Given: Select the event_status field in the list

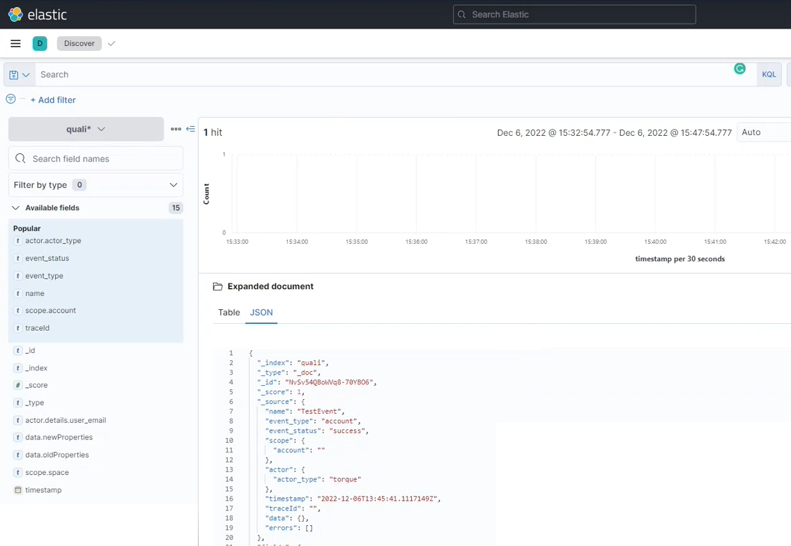Looking at the screenshot, I should [47, 258].
